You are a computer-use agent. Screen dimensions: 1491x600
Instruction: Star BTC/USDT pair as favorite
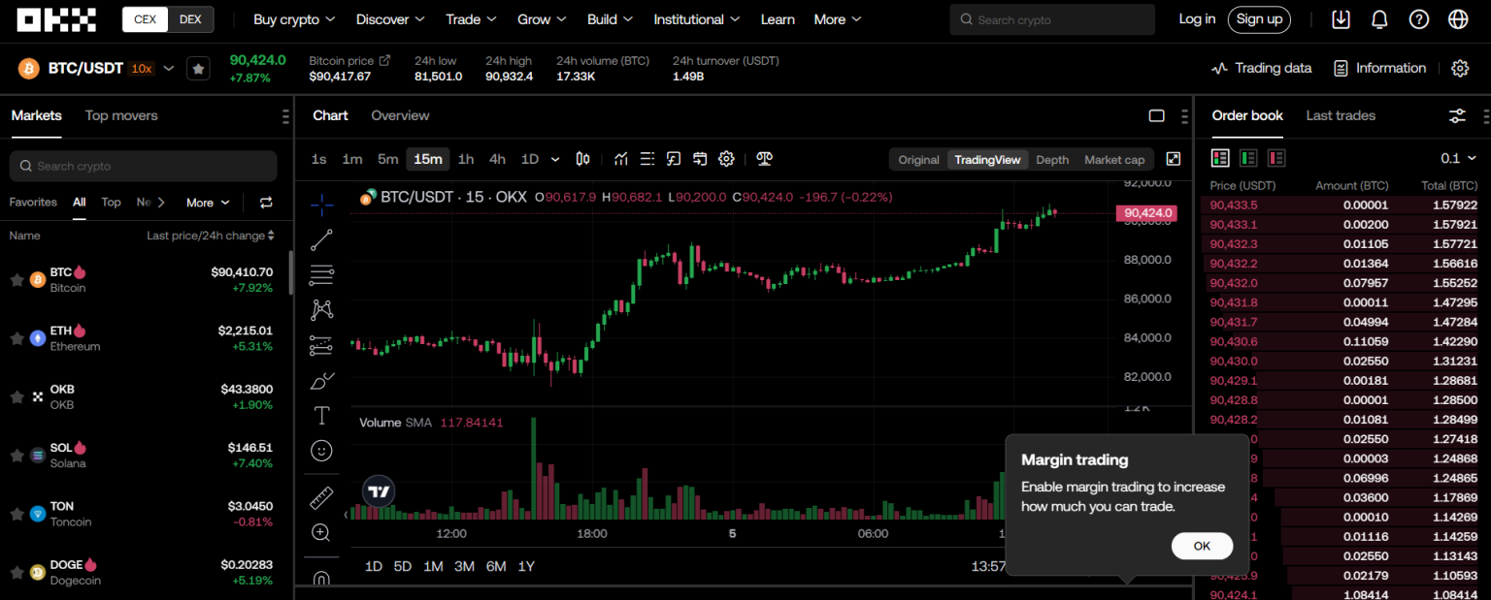point(198,69)
